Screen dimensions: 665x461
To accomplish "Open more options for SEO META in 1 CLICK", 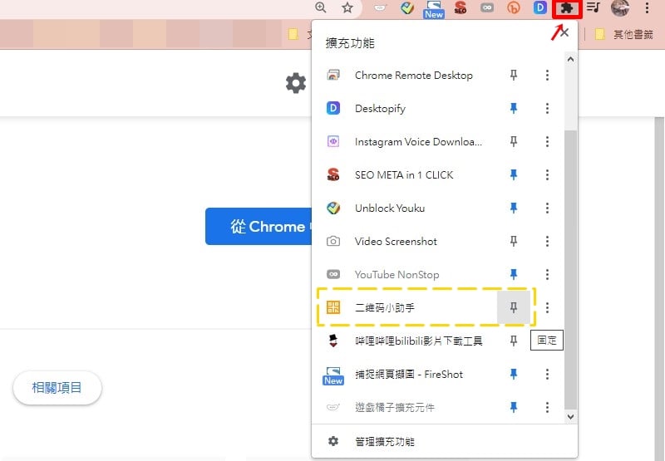I will pos(547,174).
